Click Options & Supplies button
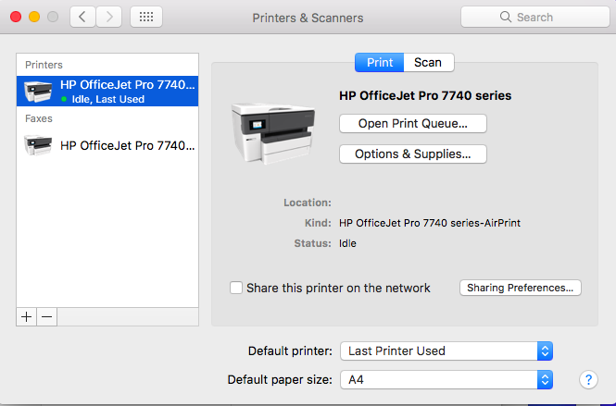616x406 pixels. (412, 154)
